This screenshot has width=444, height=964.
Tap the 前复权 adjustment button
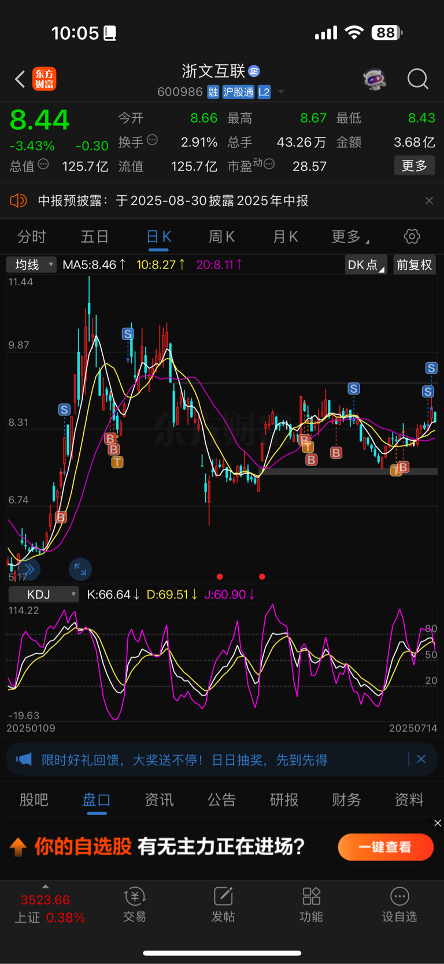(414, 265)
